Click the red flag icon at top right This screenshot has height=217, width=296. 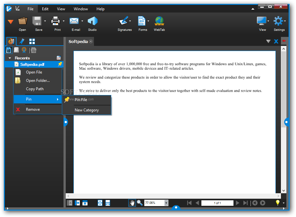[x=284, y=41]
